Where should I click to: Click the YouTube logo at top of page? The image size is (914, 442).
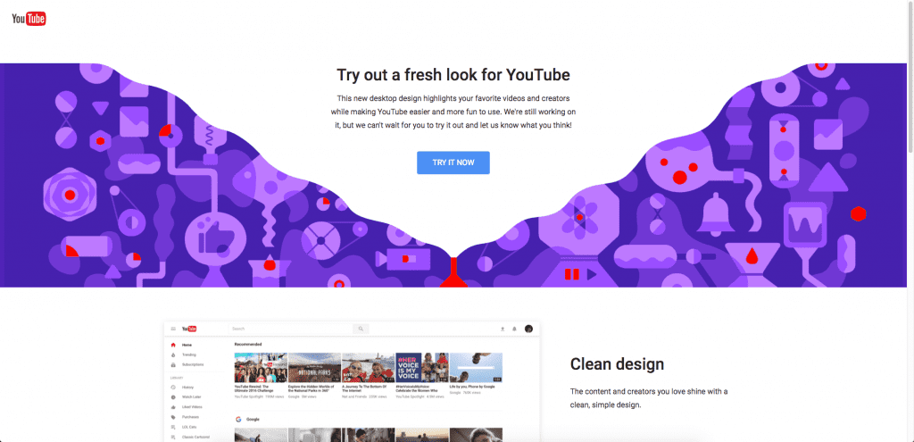pos(29,20)
